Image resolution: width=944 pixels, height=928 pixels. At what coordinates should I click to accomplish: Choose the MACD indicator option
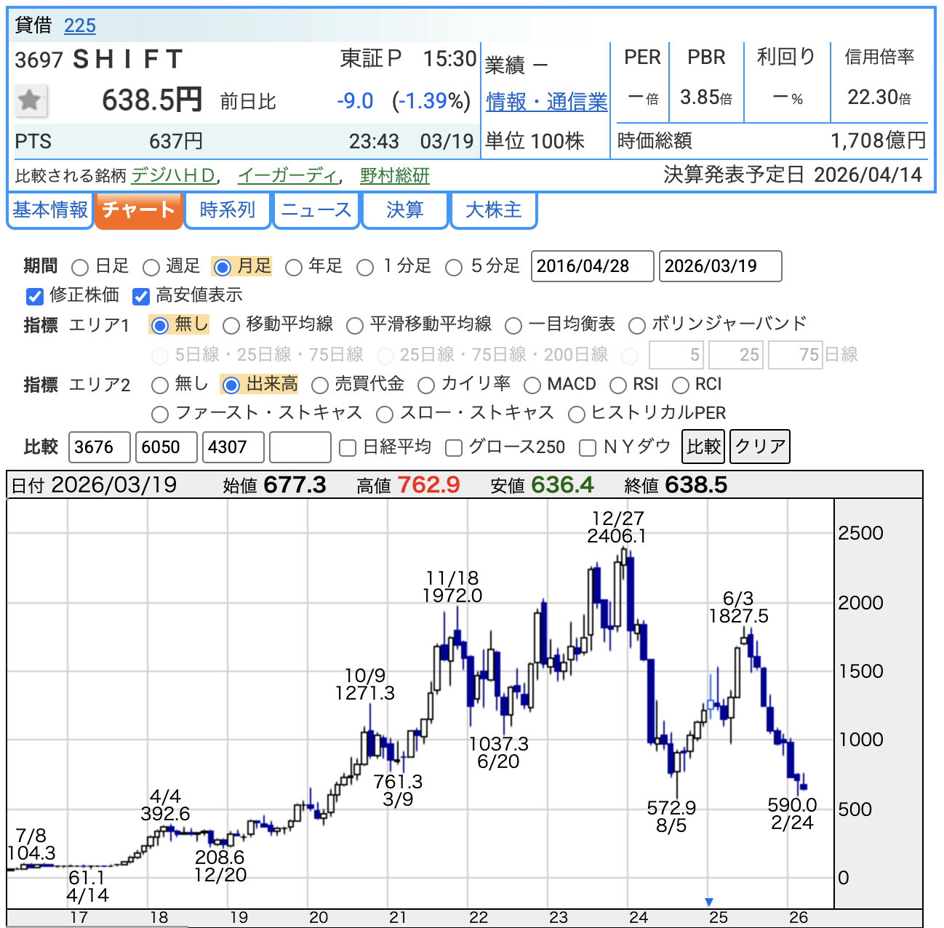[532, 385]
